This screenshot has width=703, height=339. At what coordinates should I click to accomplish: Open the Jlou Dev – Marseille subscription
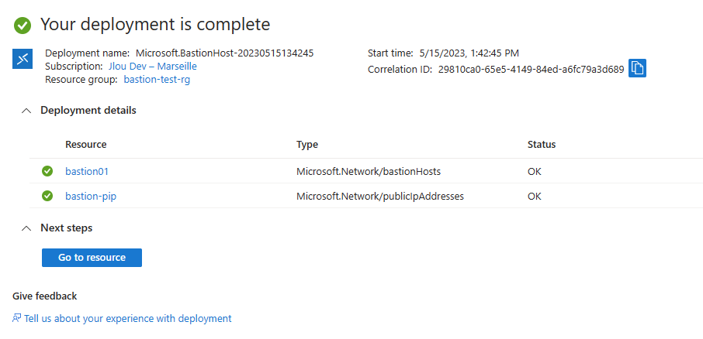pyautogui.click(x=152, y=67)
